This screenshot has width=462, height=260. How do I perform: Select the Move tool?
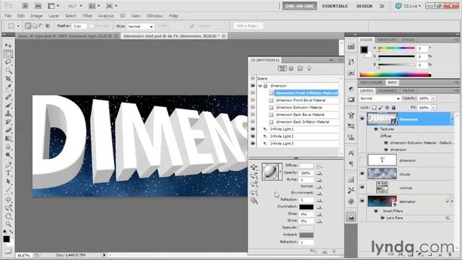[8, 45]
